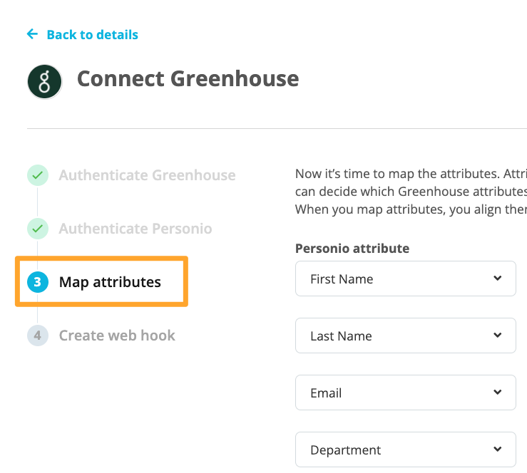Open the Email attribute dropdown

(406, 393)
